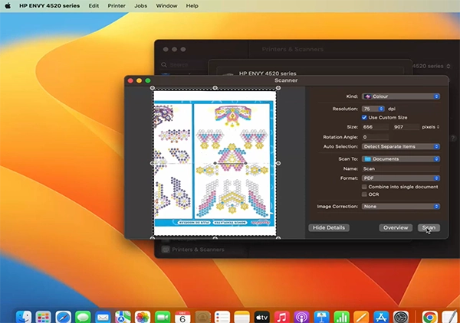Open Messages from the dock
This screenshot has height=323, width=460.
pyautogui.click(x=83, y=317)
